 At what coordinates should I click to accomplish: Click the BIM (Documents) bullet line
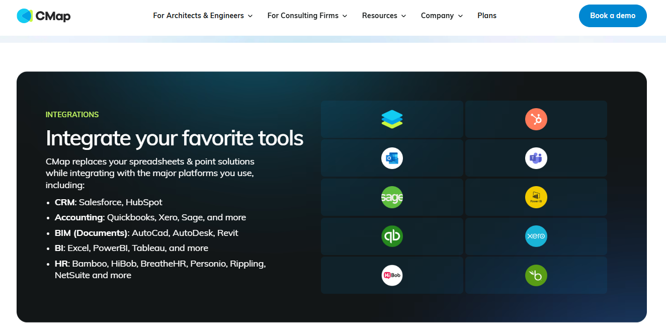[146, 233]
